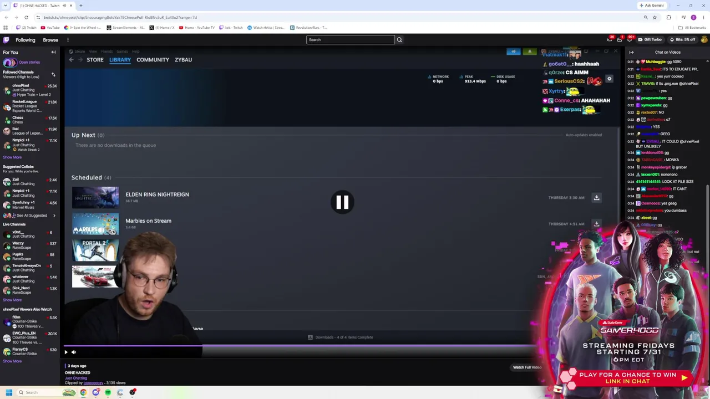Image resolution: width=710 pixels, height=399 pixels.
Task: Open the Twitch inbox with the 1 badge
Action: [620, 39]
